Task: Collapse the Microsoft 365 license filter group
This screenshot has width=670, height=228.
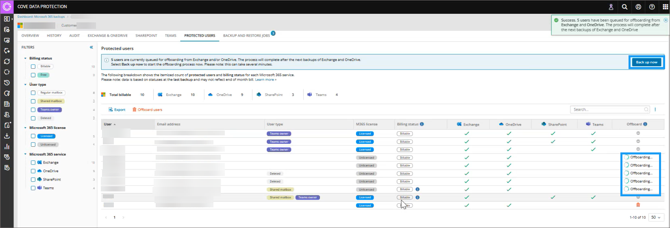Action: click(x=25, y=128)
